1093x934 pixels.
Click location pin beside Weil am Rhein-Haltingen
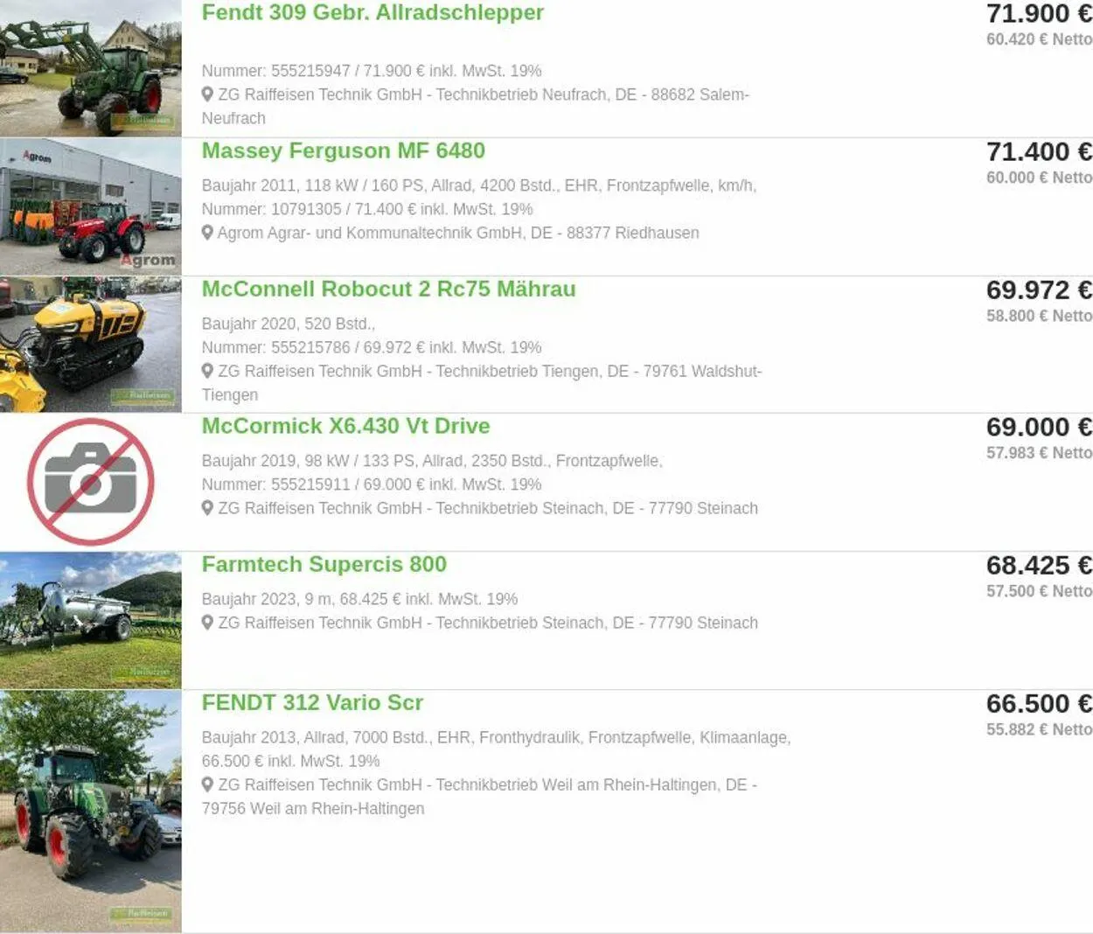[207, 784]
